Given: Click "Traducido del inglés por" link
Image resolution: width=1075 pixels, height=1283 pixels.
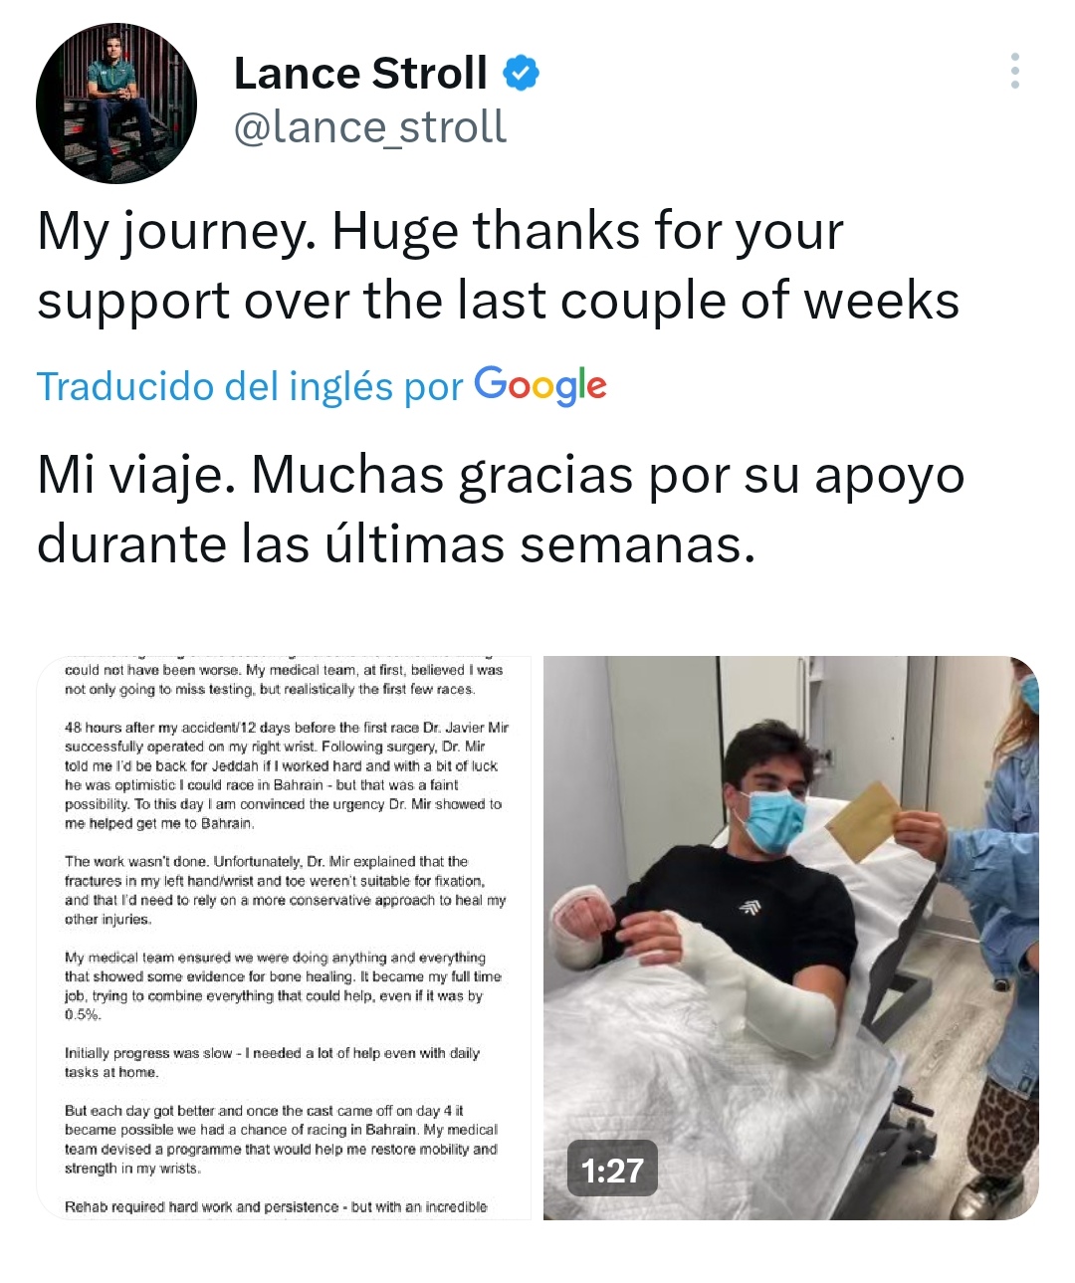Looking at the screenshot, I should [x=250, y=386].
